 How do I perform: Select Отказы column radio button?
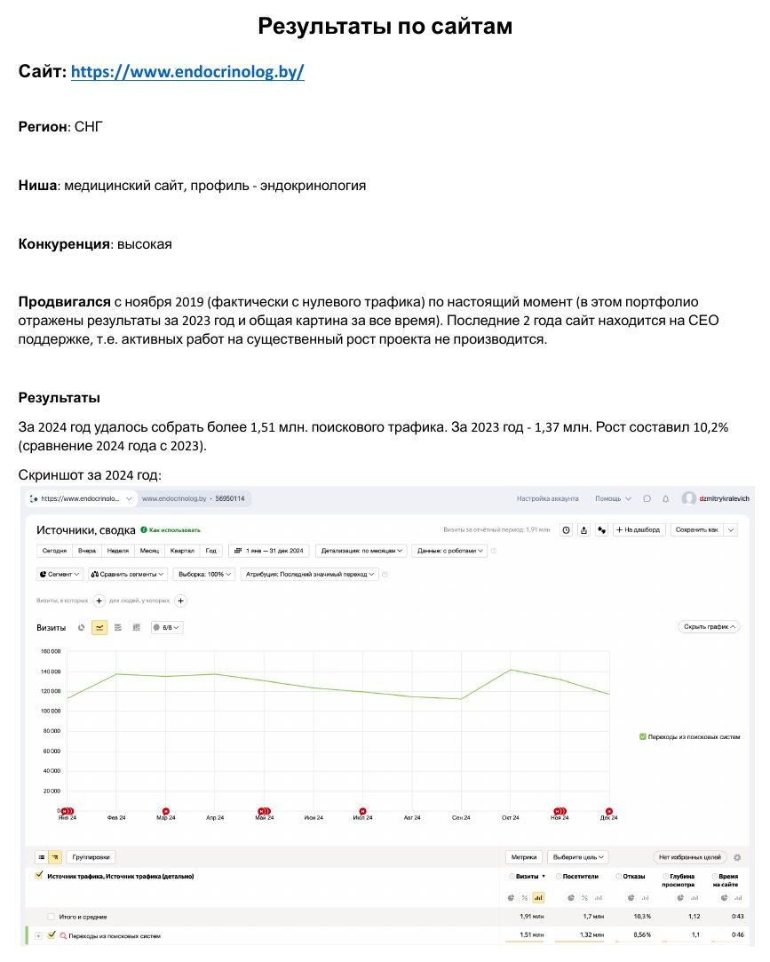coord(618,876)
